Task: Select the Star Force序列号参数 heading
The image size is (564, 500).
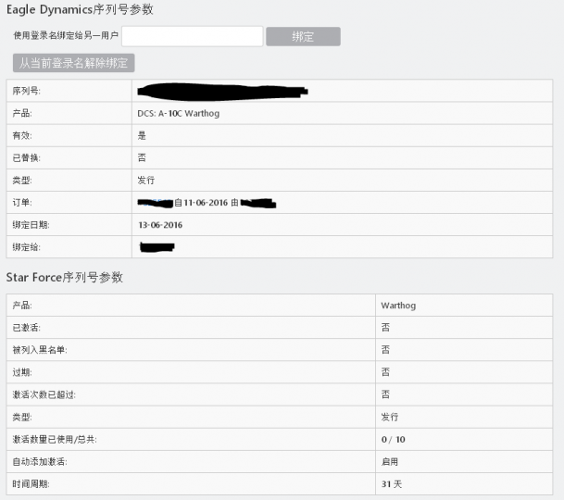Action: pos(65,277)
